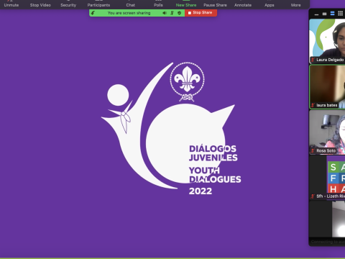Toggle Stop Video in the toolbar

coord(40,4)
